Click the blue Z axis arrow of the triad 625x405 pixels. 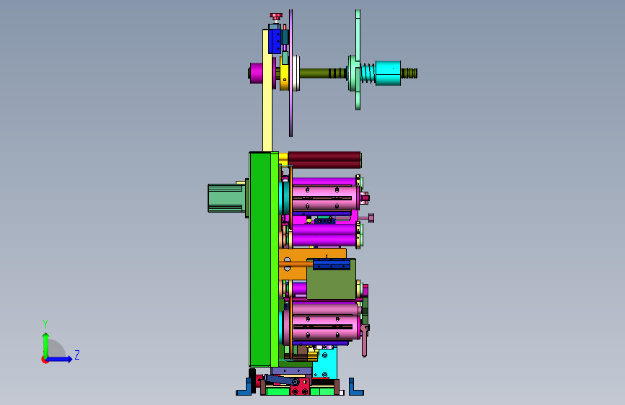point(60,359)
